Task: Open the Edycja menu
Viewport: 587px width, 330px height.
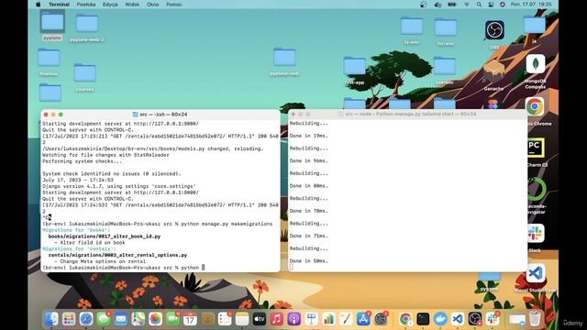Action: point(110,5)
